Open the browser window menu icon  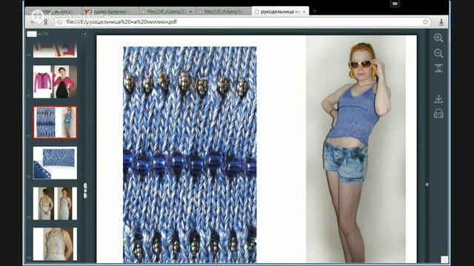[x=395, y=4]
